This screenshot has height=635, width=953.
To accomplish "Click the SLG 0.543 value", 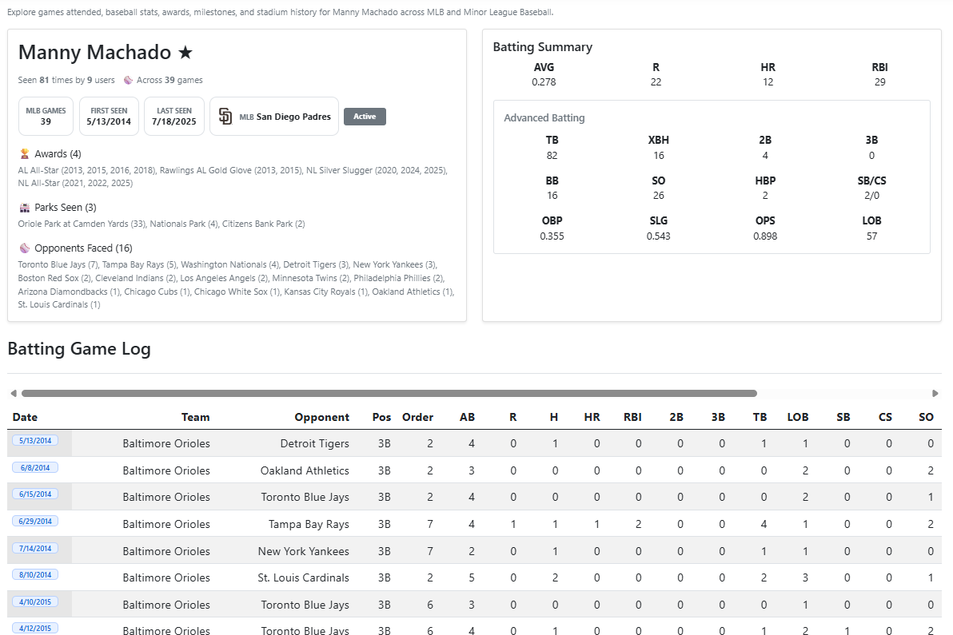I will (658, 236).
